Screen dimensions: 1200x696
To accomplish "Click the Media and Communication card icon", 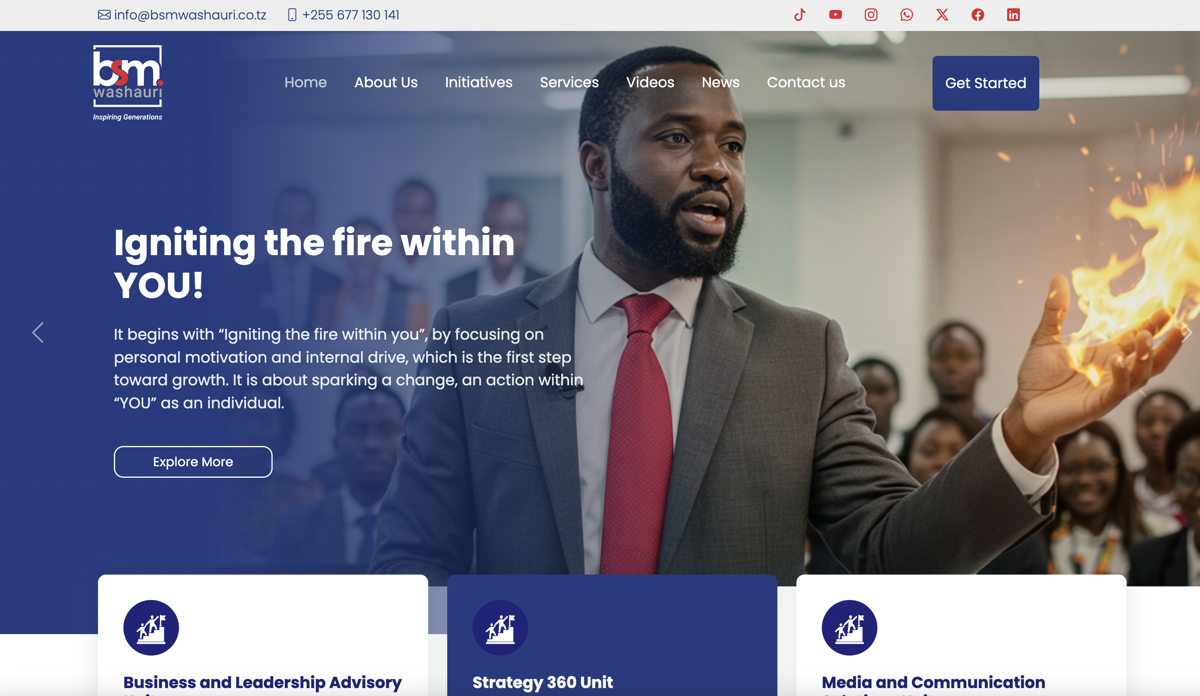I will pos(849,627).
